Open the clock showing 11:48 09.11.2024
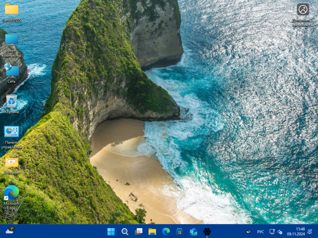 pyautogui.click(x=296, y=232)
